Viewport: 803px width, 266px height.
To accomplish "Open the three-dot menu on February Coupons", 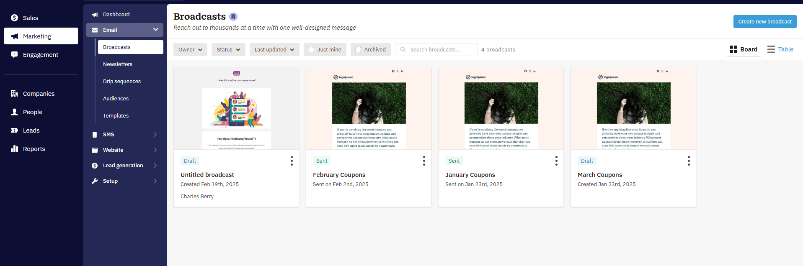I will 424,161.
